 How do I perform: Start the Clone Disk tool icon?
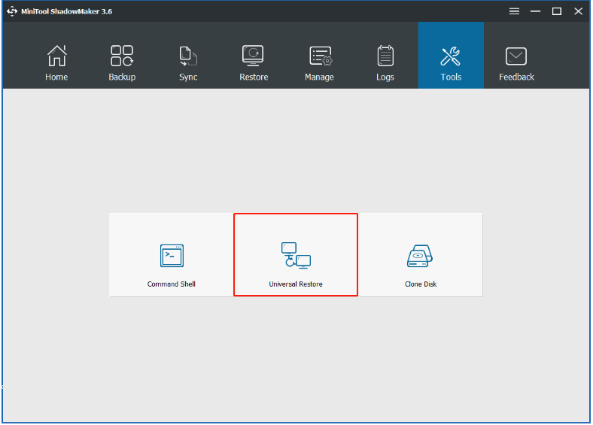pyautogui.click(x=420, y=256)
